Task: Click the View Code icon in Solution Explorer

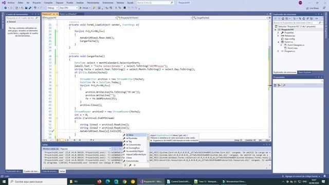Action: (317, 18)
